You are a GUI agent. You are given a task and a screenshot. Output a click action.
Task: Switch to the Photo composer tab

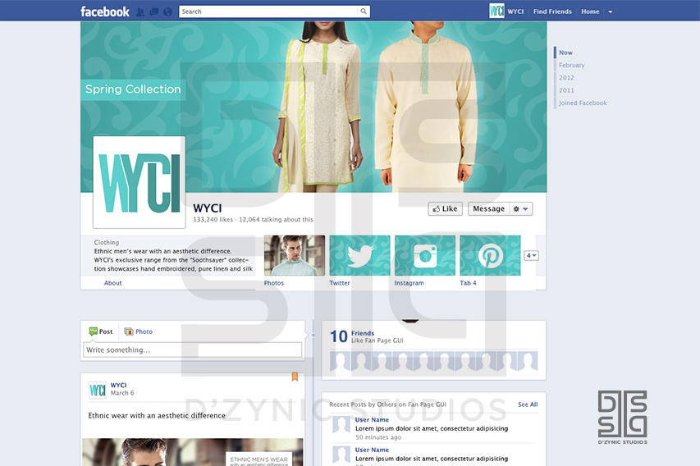(x=138, y=331)
